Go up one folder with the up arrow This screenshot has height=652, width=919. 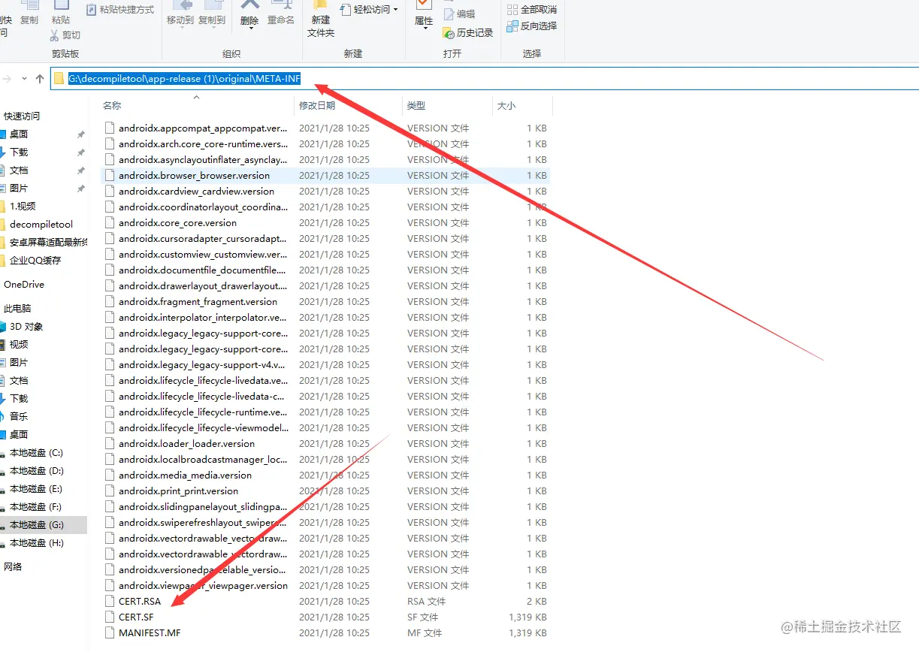pyautogui.click(x=40, y=79)
